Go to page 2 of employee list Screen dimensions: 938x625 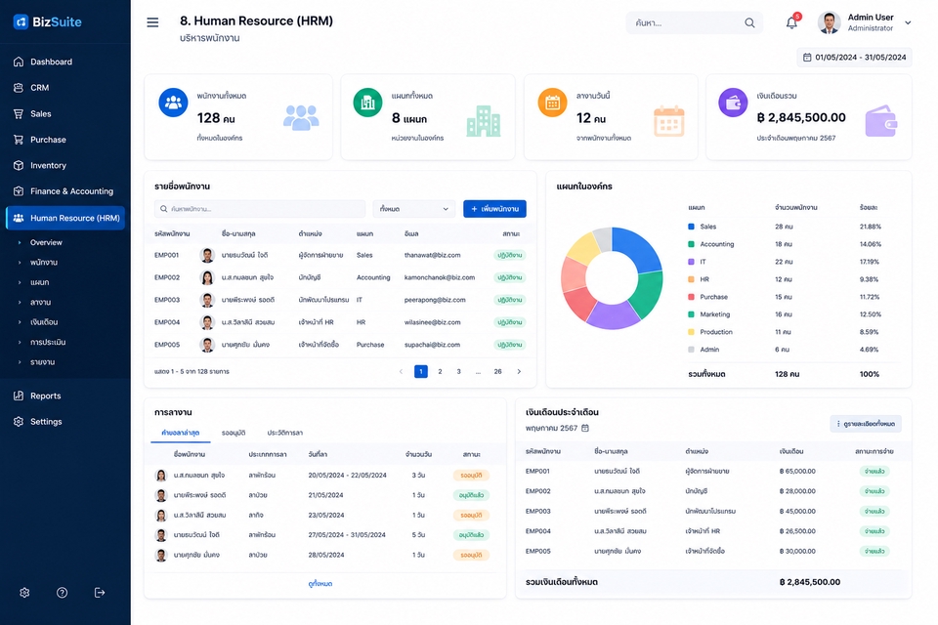(440, 371)
